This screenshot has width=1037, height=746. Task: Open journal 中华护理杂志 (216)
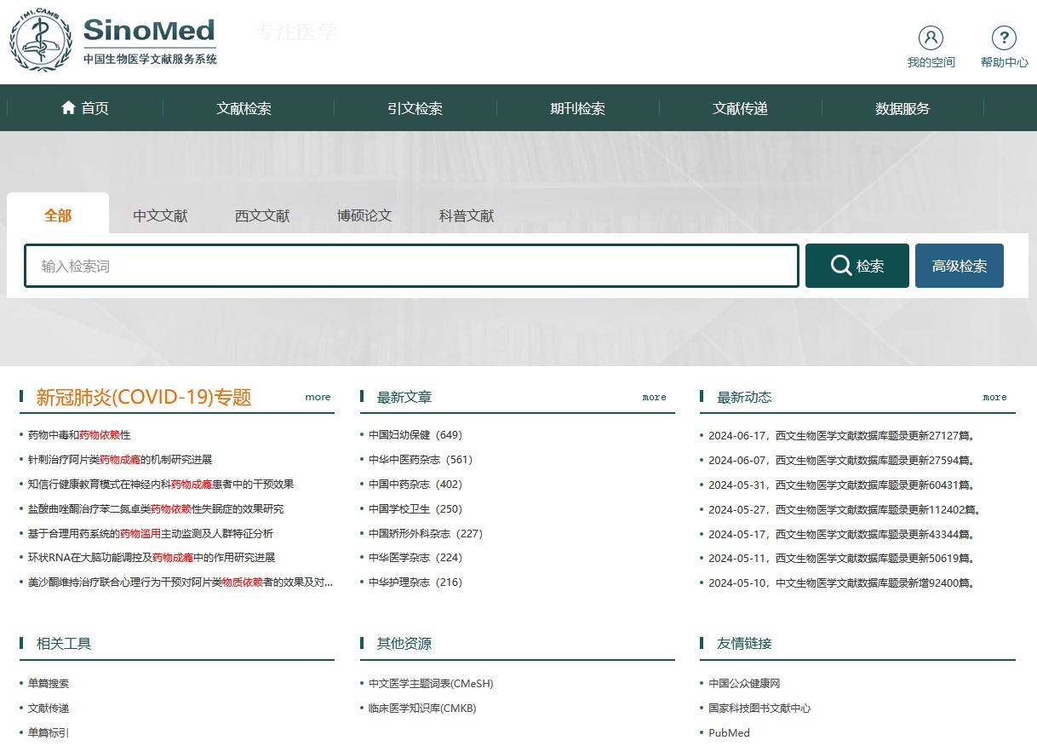coord(415,582)
